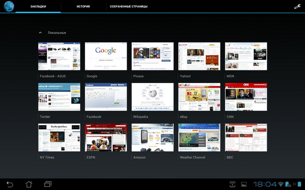The image size is (305, 190).
Task: Tap the Android home button
Action: point(29,184)
